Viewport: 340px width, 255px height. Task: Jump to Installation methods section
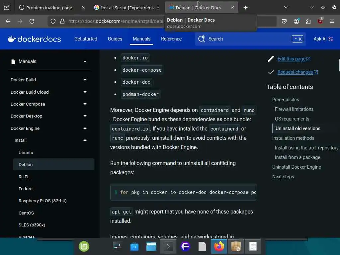coord(293,138)
